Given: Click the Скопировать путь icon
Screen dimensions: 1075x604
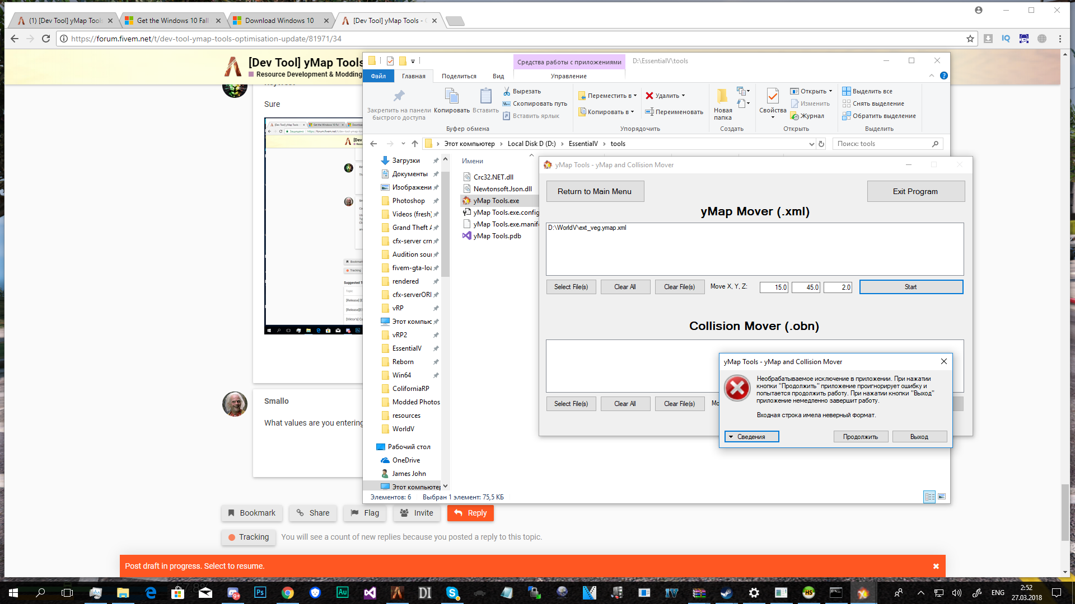Looking at the screenshot, I should point(506,103).
